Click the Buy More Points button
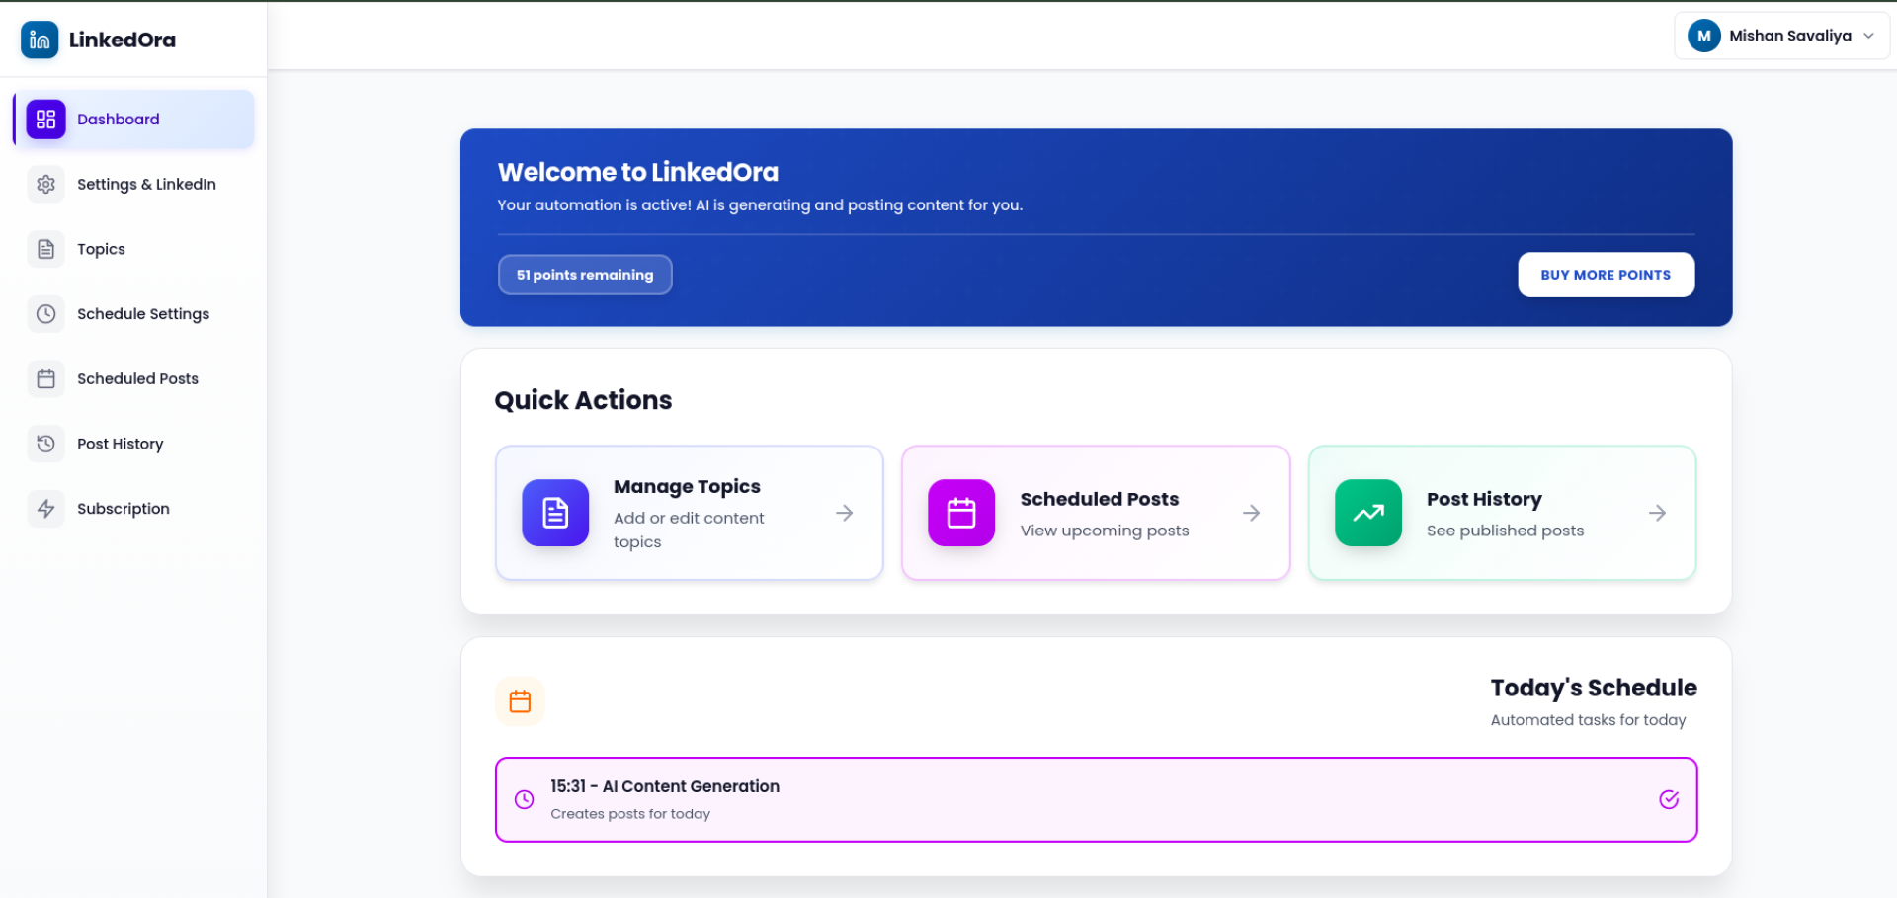The width and height of the screenshot is (1897, 898). (1606, 275)
